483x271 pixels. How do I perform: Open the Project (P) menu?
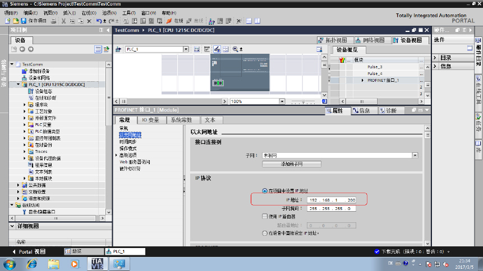click(x=11, y=13)
